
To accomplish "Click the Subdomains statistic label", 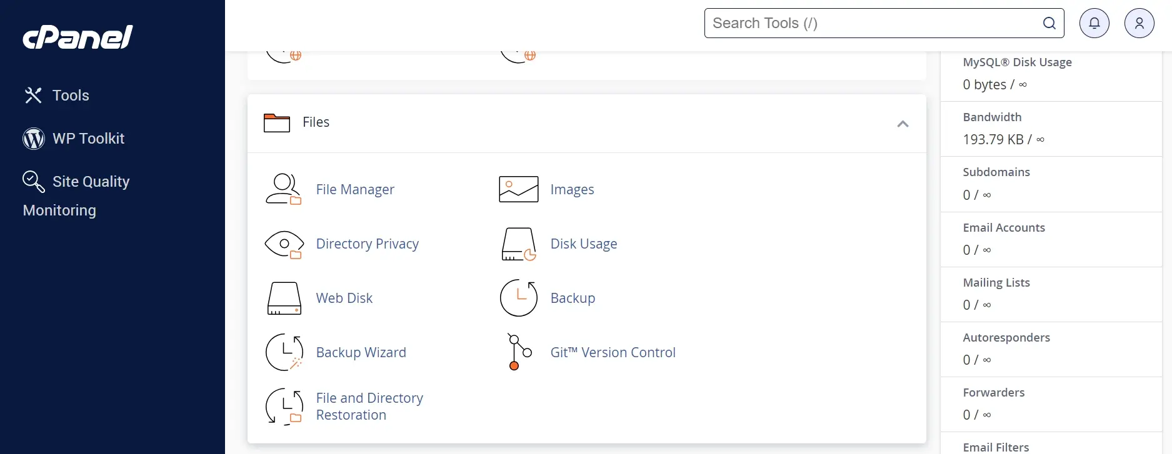I will [x=996, y=172].
